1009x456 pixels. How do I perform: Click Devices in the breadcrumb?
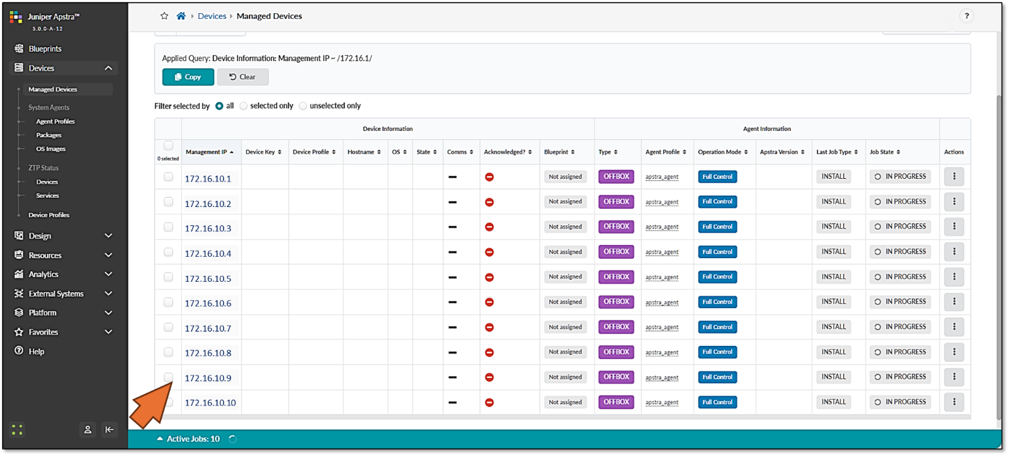point(212,16)
